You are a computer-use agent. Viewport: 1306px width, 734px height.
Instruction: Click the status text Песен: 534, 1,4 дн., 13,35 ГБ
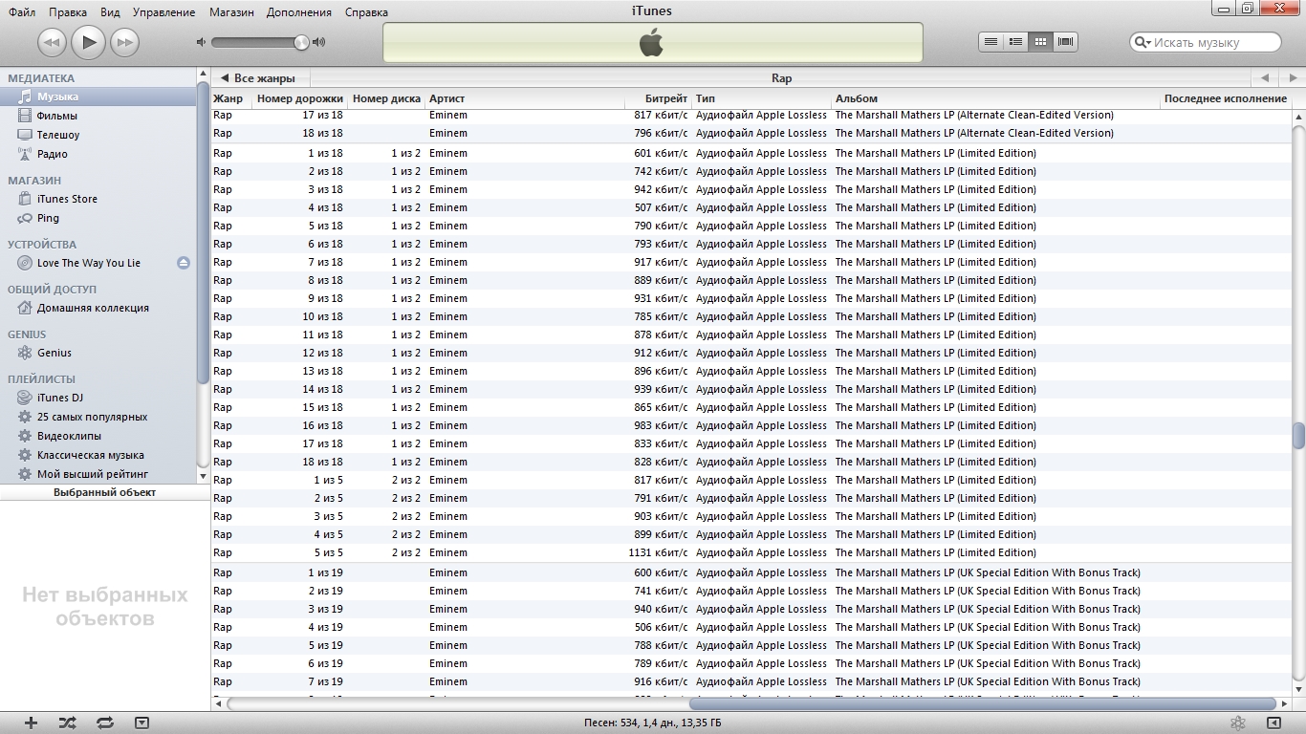[652, 723]
